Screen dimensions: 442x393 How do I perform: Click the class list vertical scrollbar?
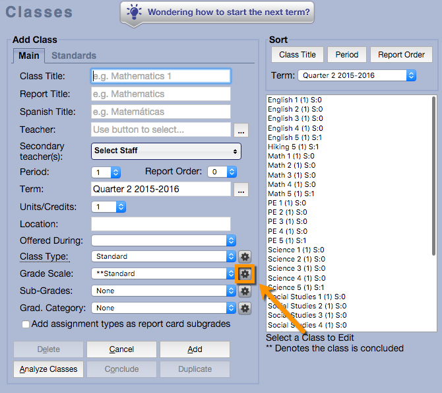point(433,175)
